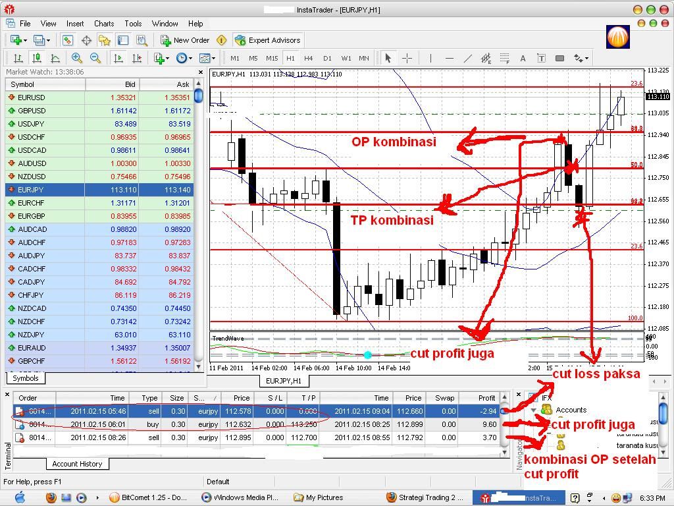Click the New Order button
Viewport: 674px width, 506px height.
(x=185, y=40)
